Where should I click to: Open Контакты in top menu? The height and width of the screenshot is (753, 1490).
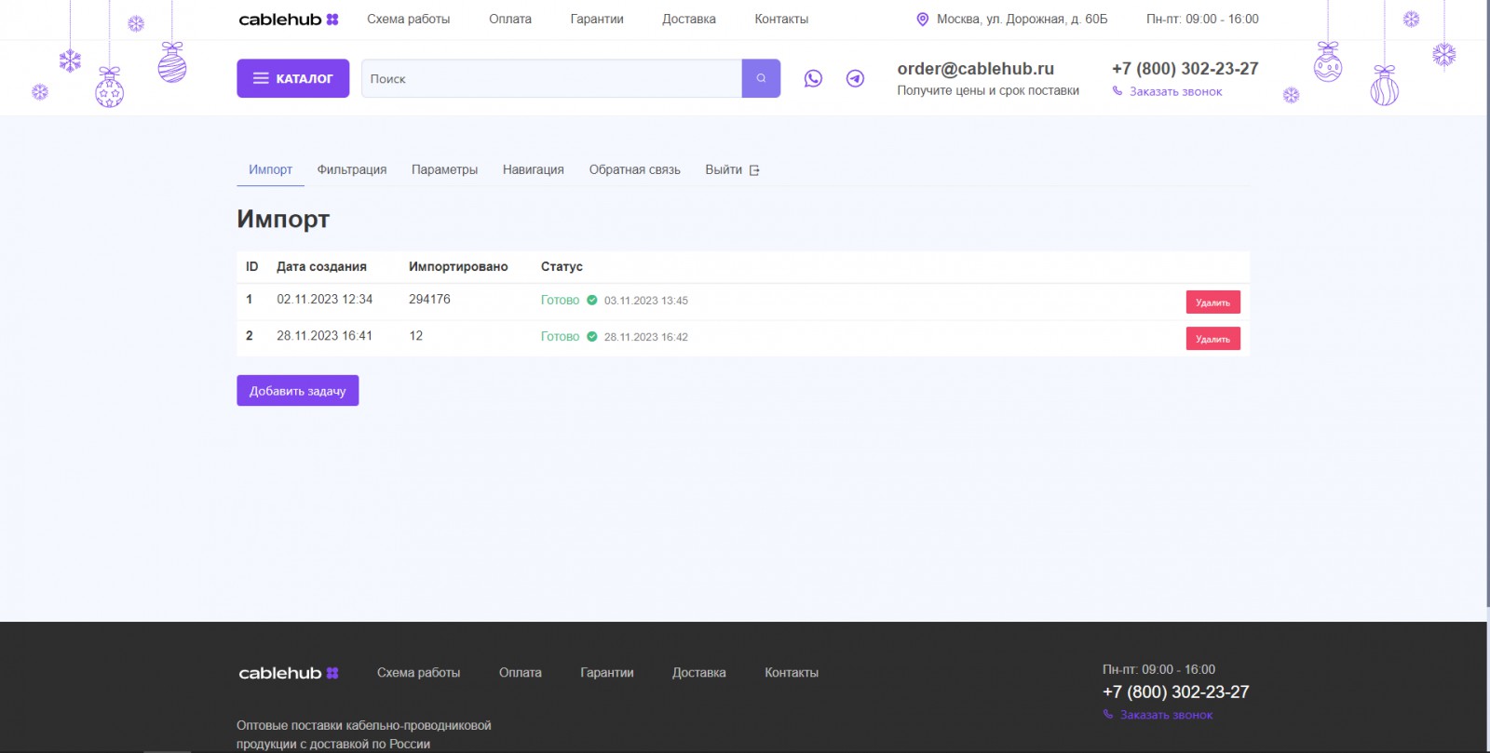click(781, 19)
